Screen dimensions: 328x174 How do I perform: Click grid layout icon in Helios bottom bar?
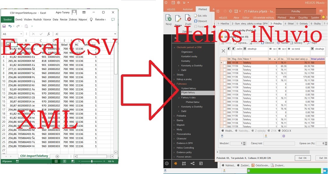pos(201,164)
